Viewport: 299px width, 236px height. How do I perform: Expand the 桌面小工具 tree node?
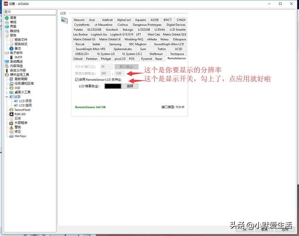click(7, 92)
